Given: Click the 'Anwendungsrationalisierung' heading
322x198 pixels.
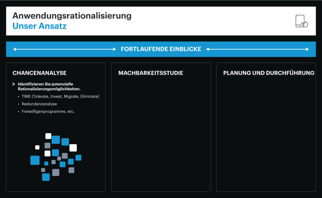Looking at the screenshot, I should point(72,16).
